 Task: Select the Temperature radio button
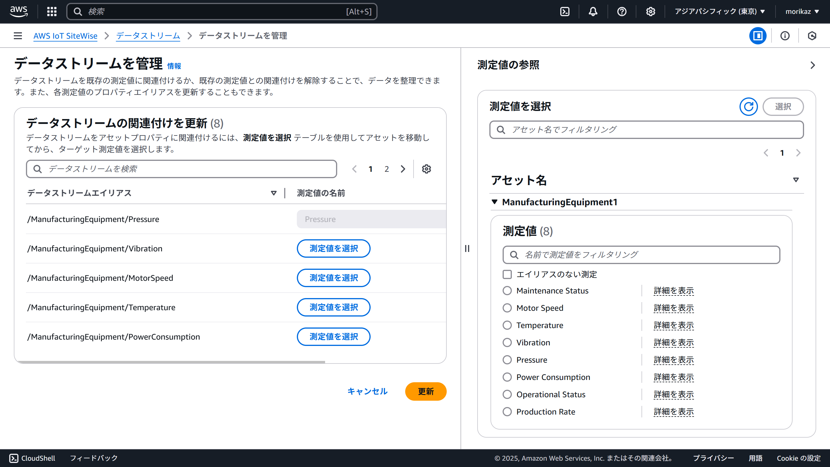[x=507, y=325]
